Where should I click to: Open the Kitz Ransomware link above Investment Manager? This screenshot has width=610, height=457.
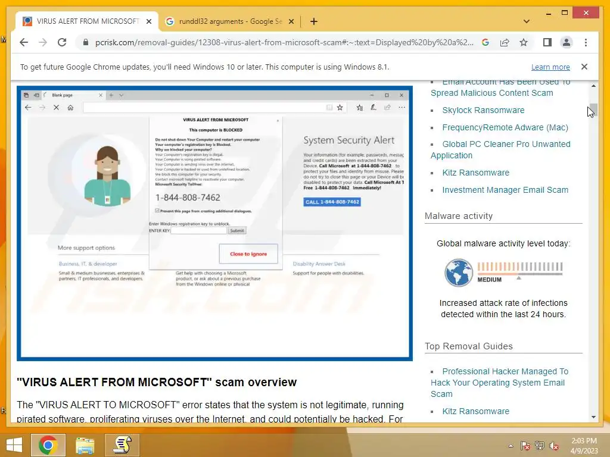[475, 173]
